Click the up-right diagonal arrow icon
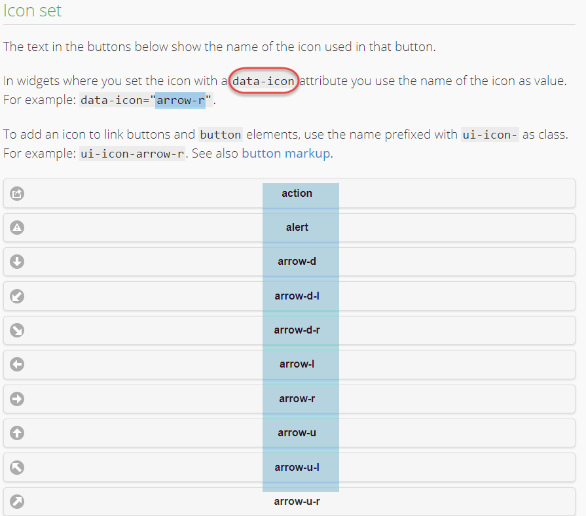Viewport: 586px width, 516px height. tap(18, 502)
